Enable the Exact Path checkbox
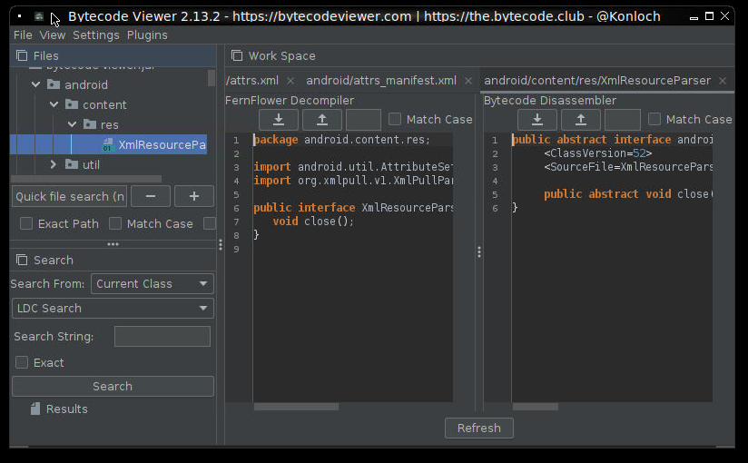This screenshot has width=748, height=463. point(26,223)
